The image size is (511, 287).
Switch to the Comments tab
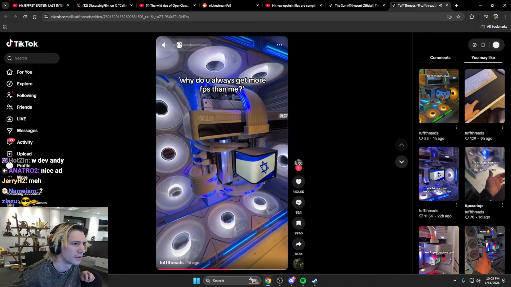click(440, 58)
